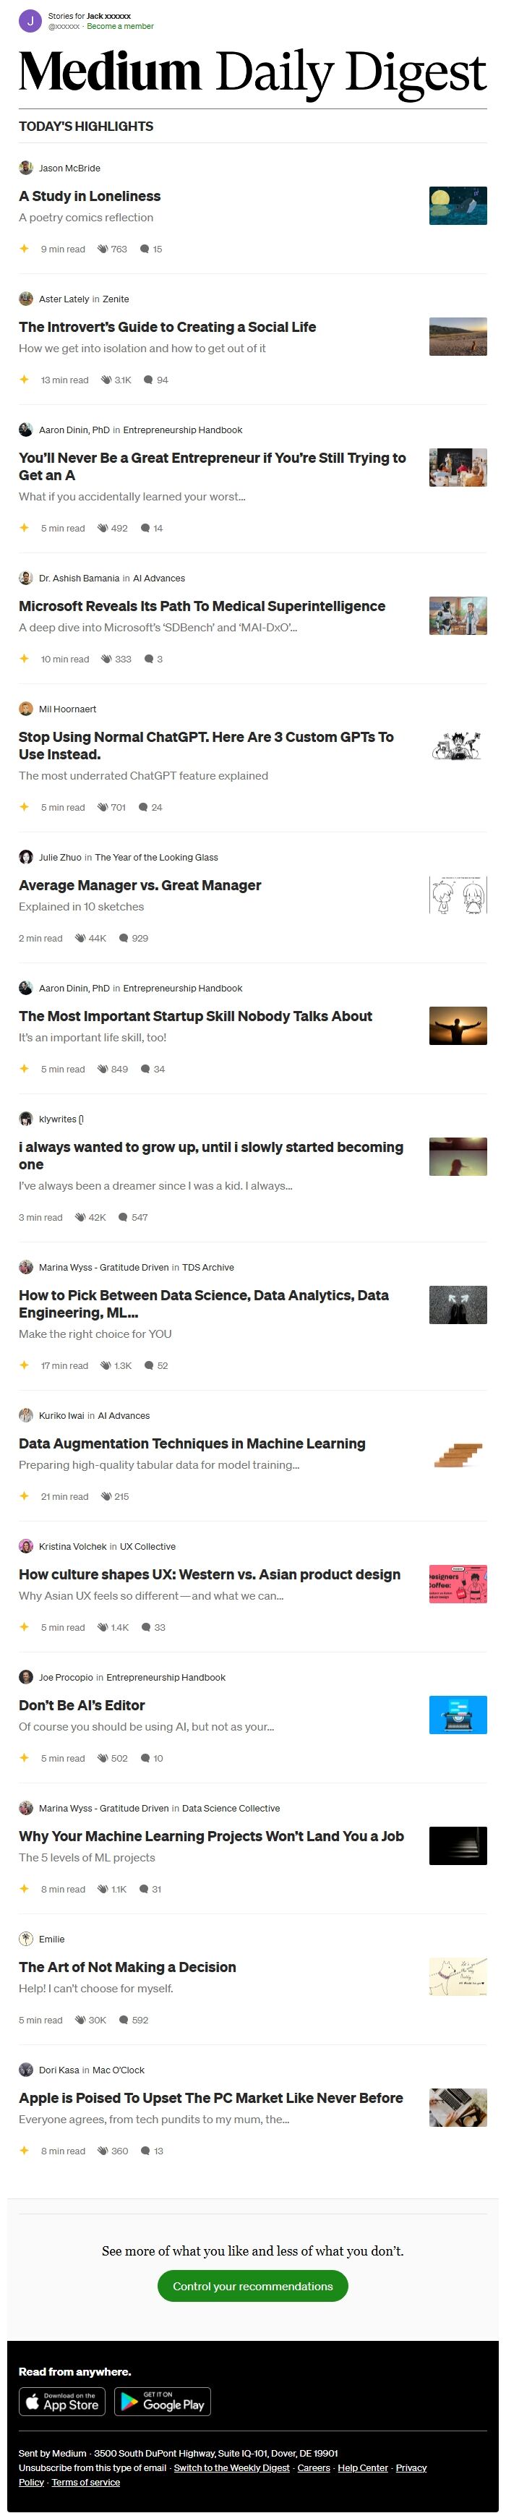
Task: Click Kristina Volchek's author avatar
Action: (25, 1546)
